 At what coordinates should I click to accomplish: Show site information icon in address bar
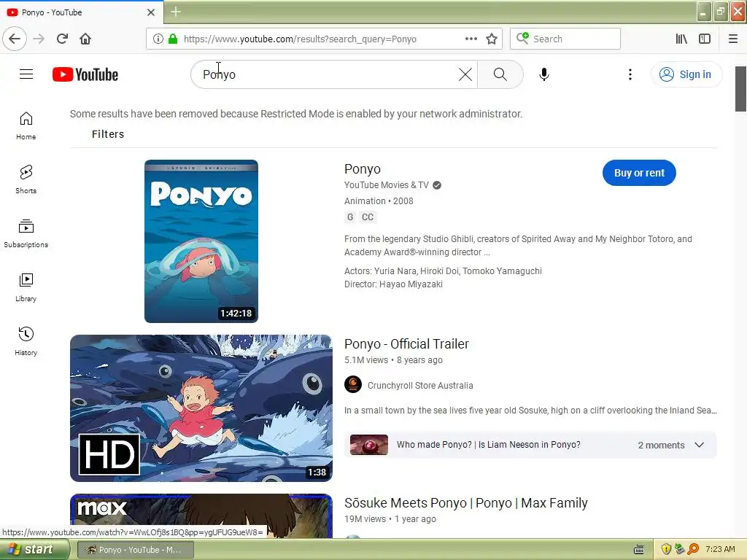(x=158, y=39)
